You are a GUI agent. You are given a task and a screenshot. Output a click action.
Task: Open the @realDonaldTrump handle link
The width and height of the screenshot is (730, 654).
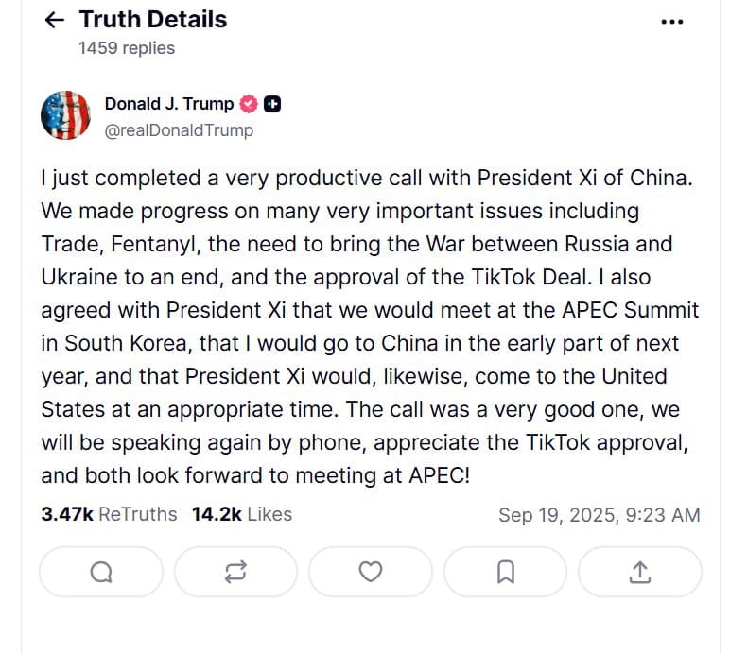[x=179, y=130]
